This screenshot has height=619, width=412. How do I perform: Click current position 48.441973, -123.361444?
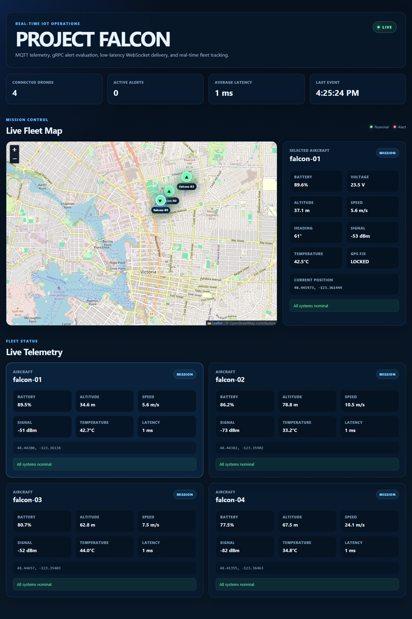pyautogui.click(x=318, y=288)
